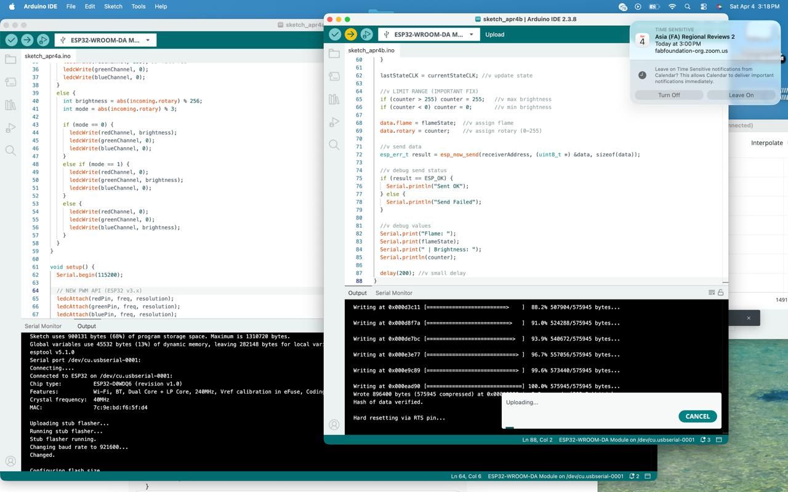Click the Upload arrow in sketch_apr4a window
788x492 pixels.
(x=27, y=40)
